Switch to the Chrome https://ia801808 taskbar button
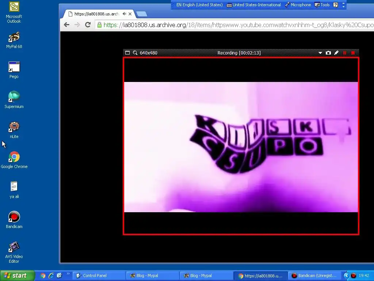This screenshot has height=281, width=374. point(260,276)
